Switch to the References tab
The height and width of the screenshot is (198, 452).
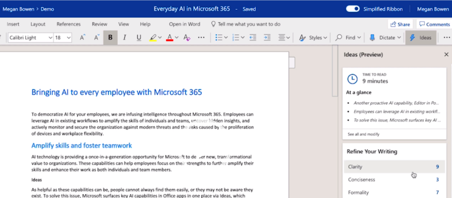pos(68,24)
